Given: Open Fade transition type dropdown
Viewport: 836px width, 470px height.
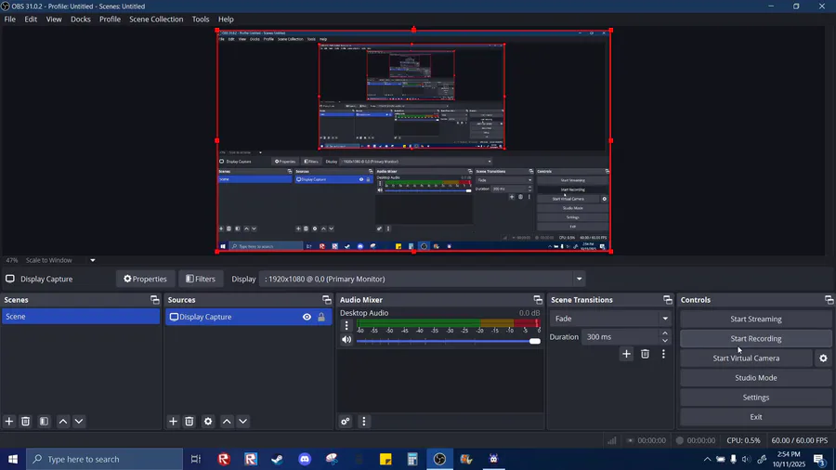Looking at the screenshot, I should [x=610, y=318].
